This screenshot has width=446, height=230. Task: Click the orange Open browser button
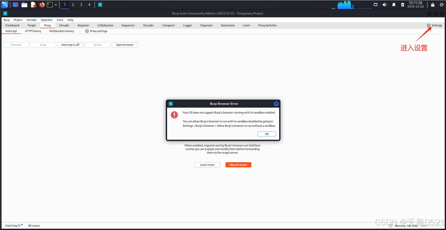pos(238,165)
